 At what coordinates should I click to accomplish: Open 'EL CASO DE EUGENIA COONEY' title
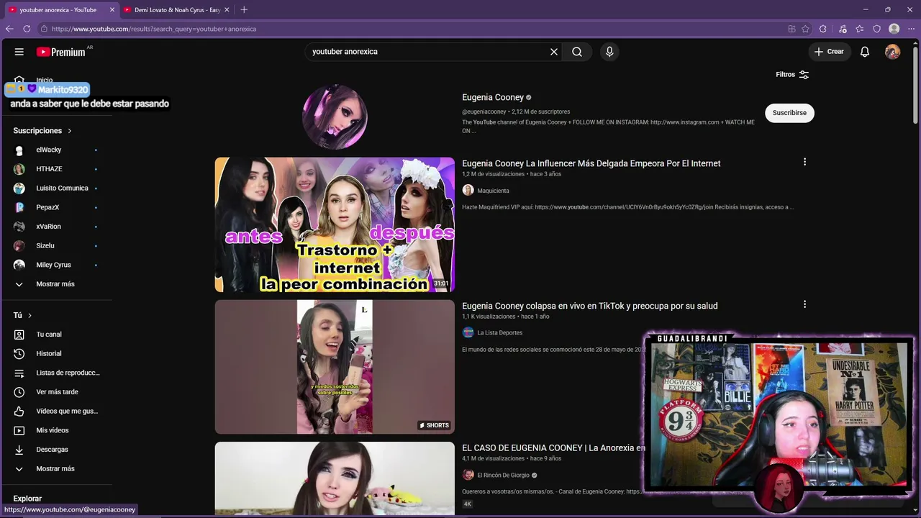click(553, 448)
